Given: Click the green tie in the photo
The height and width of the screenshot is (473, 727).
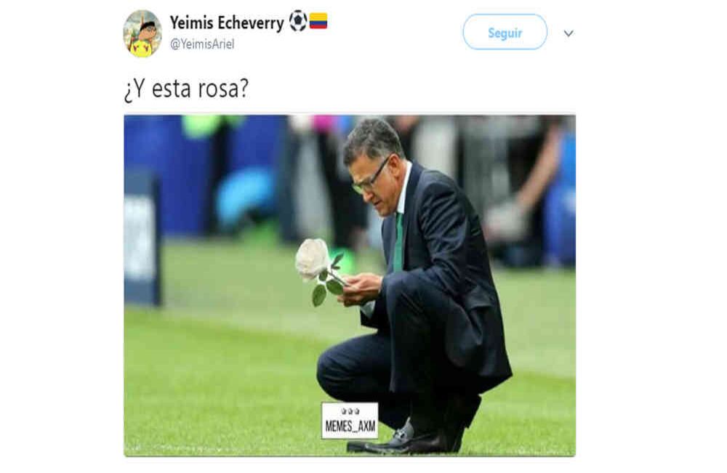Looking at the screenshot, I should (x=398, y=243).
